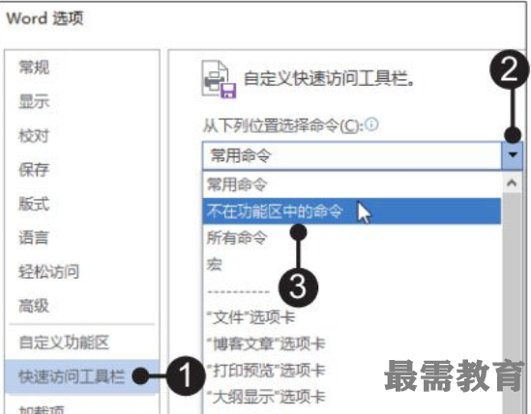Choose 所有命令 from the dropdown list
The height and width of the screenshot is (414, 531).
[x=352, y=237]
